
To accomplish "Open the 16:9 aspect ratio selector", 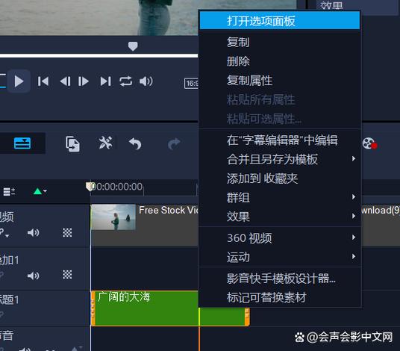I will click(x=191, y=83).
